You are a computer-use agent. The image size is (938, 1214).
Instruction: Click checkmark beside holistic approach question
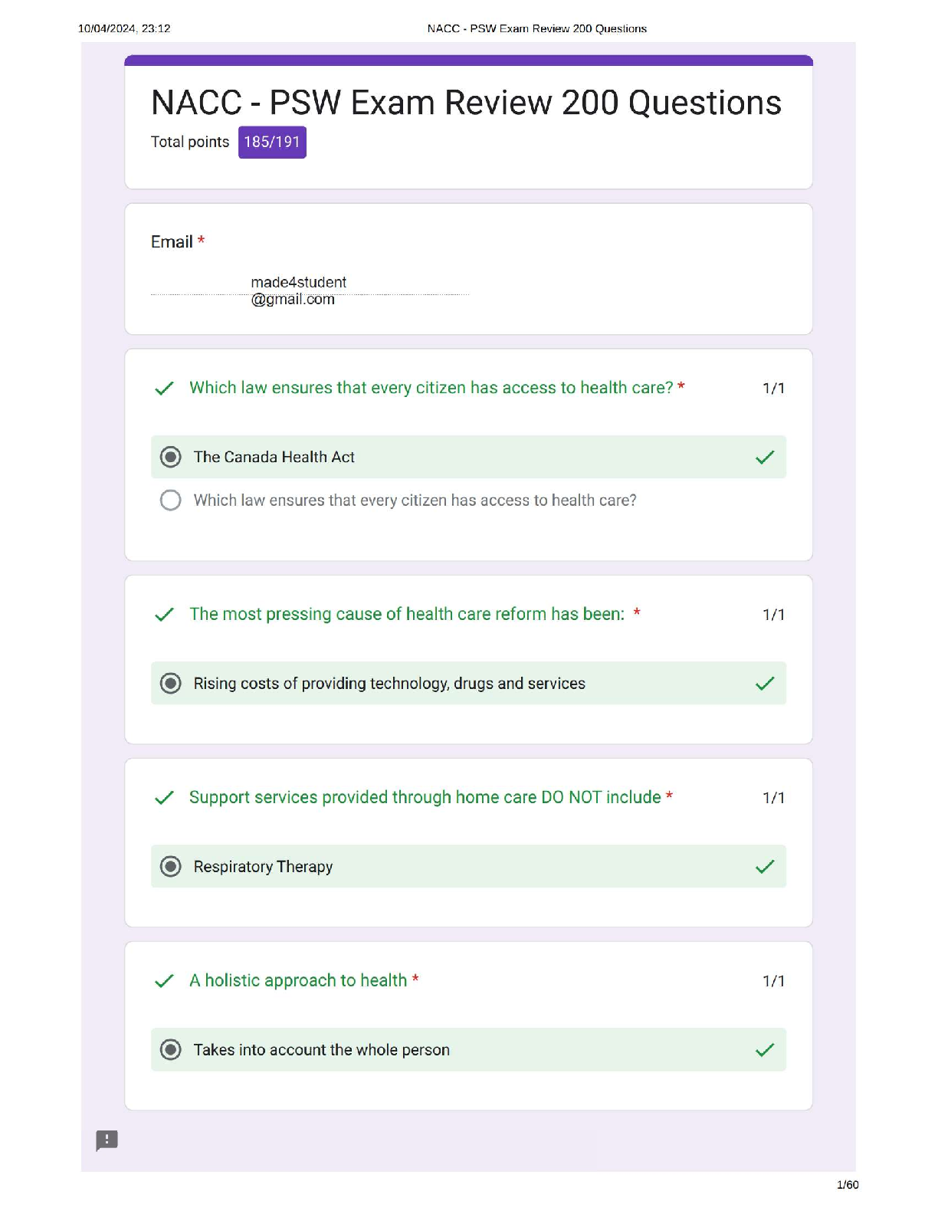click(x=164, y=981)
